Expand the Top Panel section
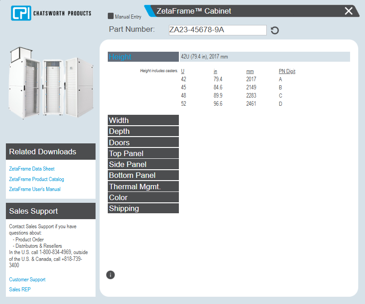 [x=143, y=153]
